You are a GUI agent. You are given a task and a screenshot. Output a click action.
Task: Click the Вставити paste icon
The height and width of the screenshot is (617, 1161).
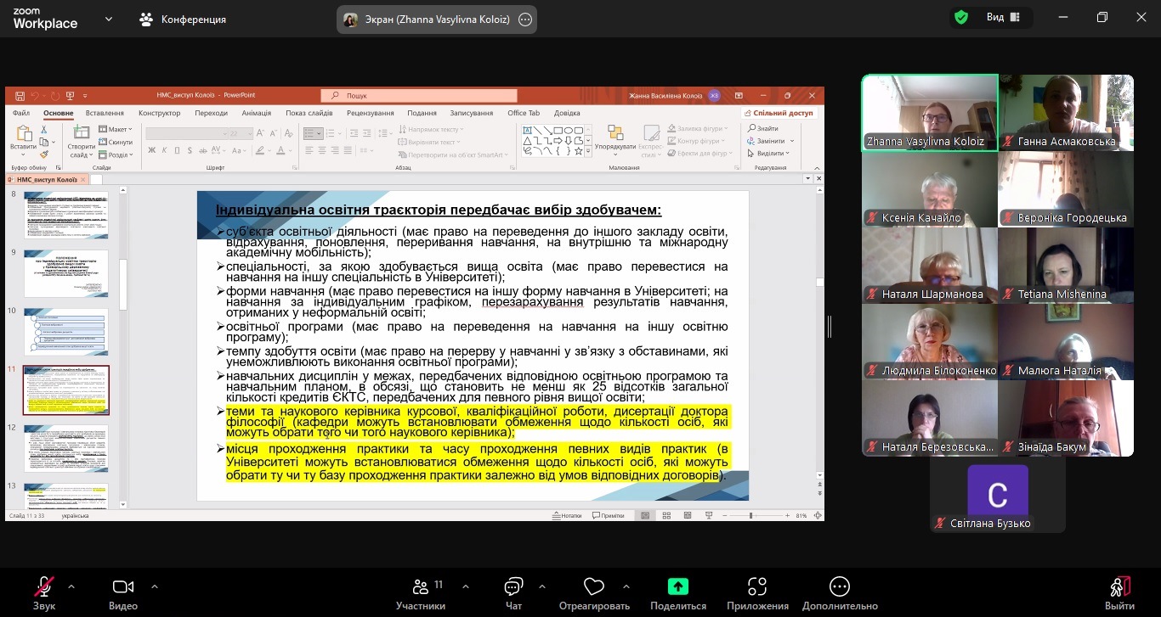coord(24,133)
